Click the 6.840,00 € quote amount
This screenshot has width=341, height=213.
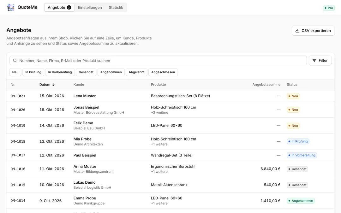270,169
